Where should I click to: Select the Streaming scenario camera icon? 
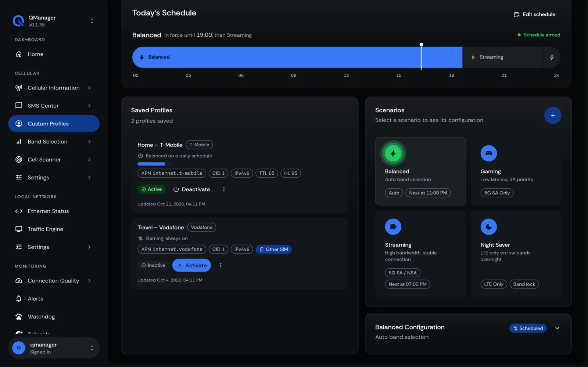pos(393,227)
